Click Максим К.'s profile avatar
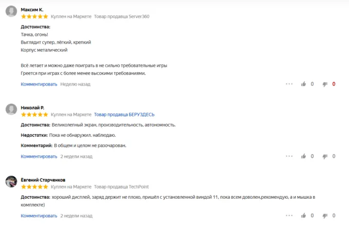 click(11, 12)
